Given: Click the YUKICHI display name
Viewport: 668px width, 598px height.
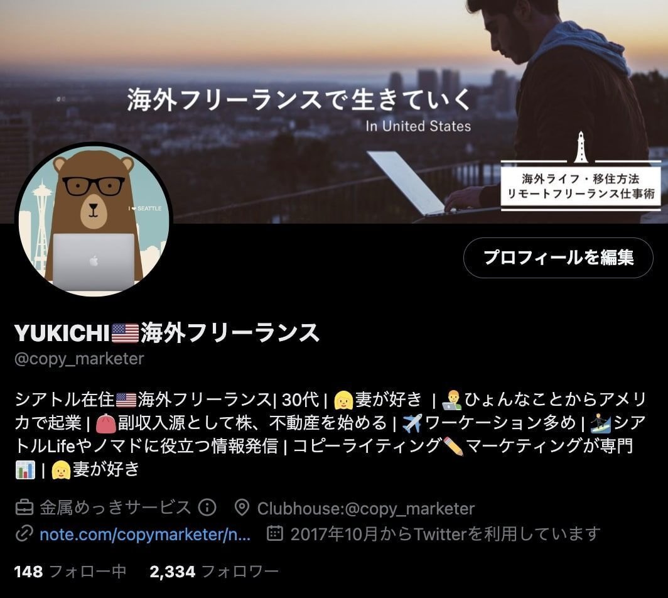Looking at the screenshot, I should coord(62,333).
